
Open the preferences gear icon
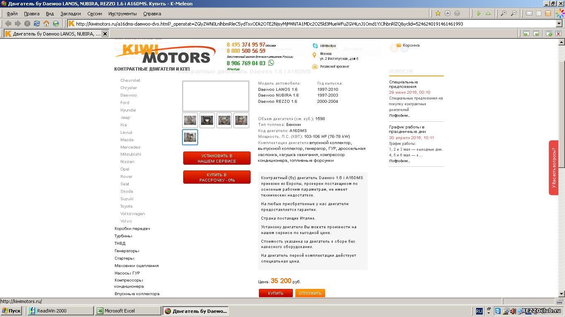click(457, 14)
